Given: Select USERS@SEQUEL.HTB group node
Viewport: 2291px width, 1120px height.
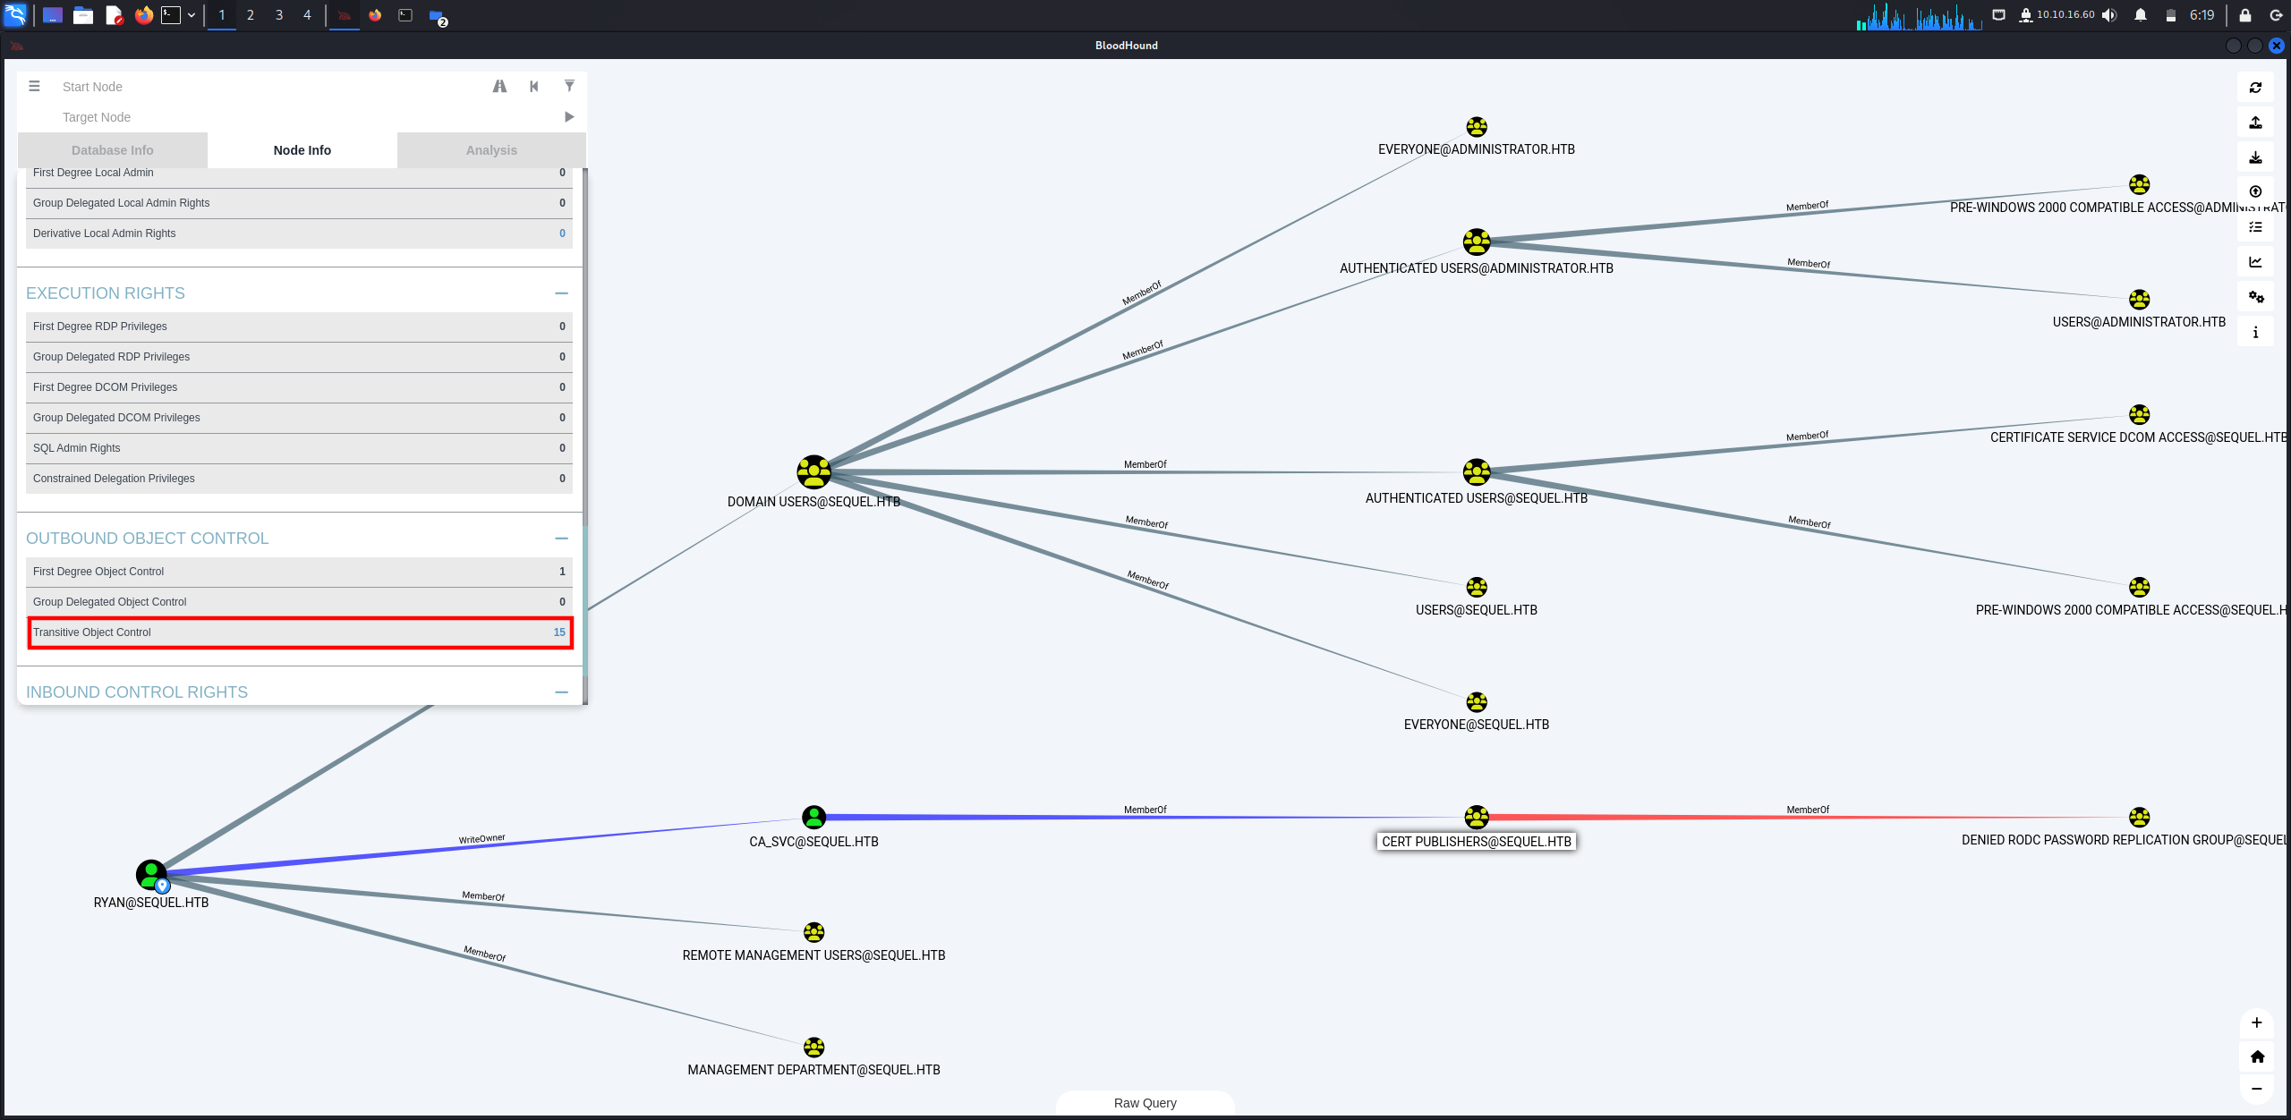Looking at the screenshot, I should point(1477,587).
